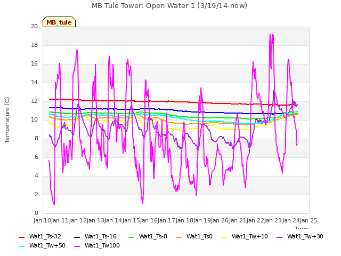Click the Wat1_Ts-8 legend label
Image resolution: width=341 pixels, height=256 pixels.
pyautogui.click(x=153, y=236)
